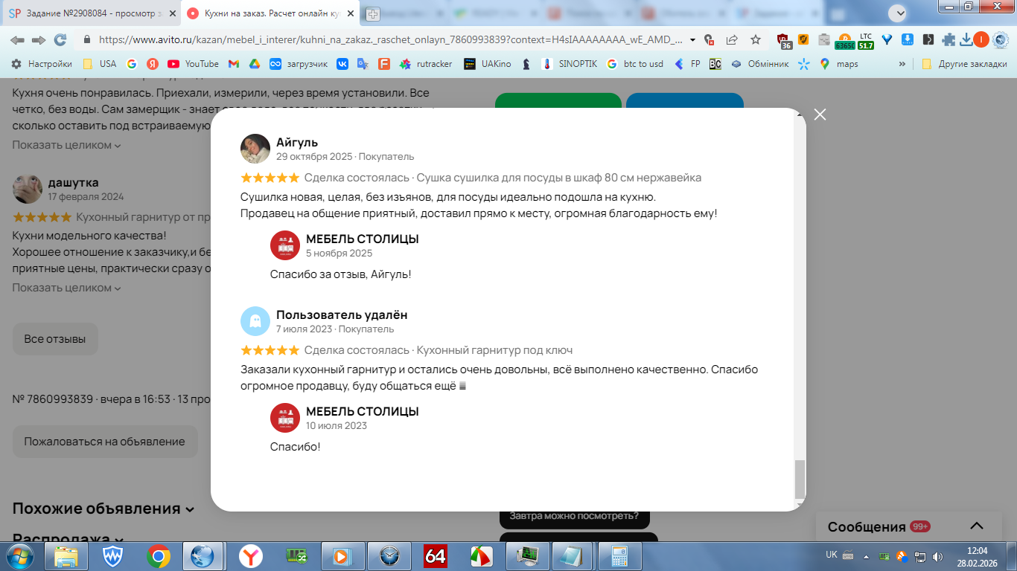This screenshot has width=1017, height=571.
Task: Expand Показать целиком under дашутка review
Action: click(66, 288)
